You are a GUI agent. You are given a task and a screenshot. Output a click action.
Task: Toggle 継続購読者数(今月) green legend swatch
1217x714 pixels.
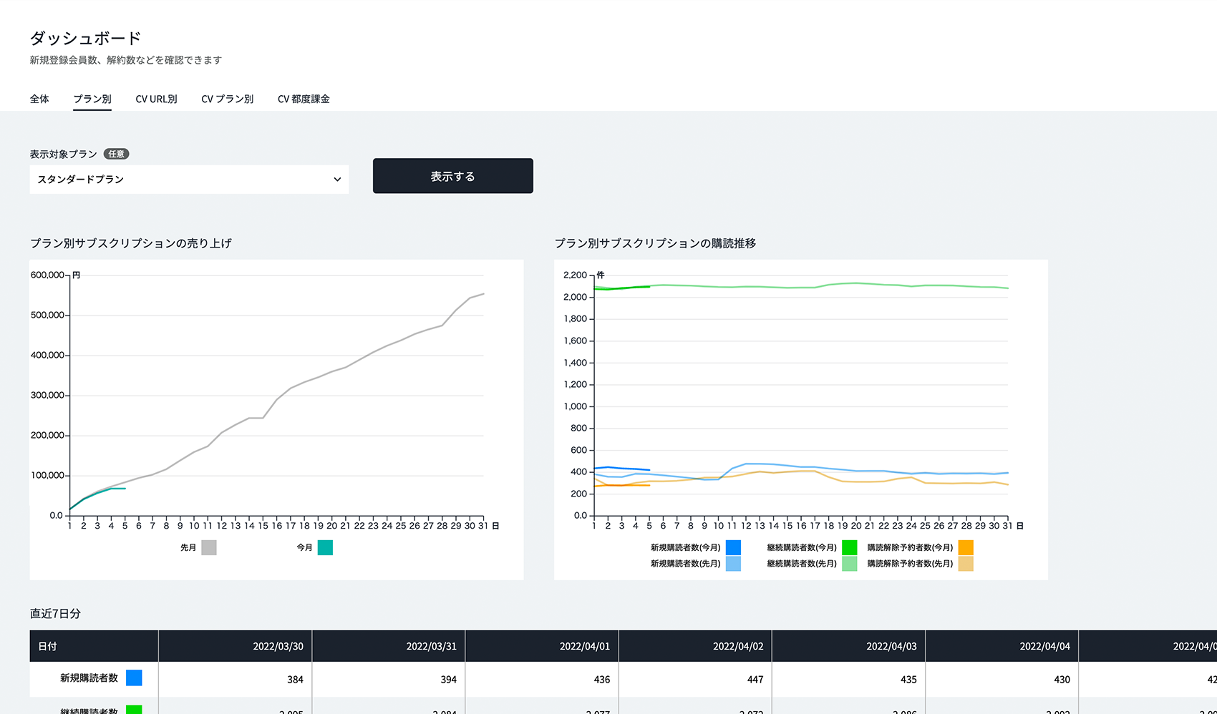(849, 547)
